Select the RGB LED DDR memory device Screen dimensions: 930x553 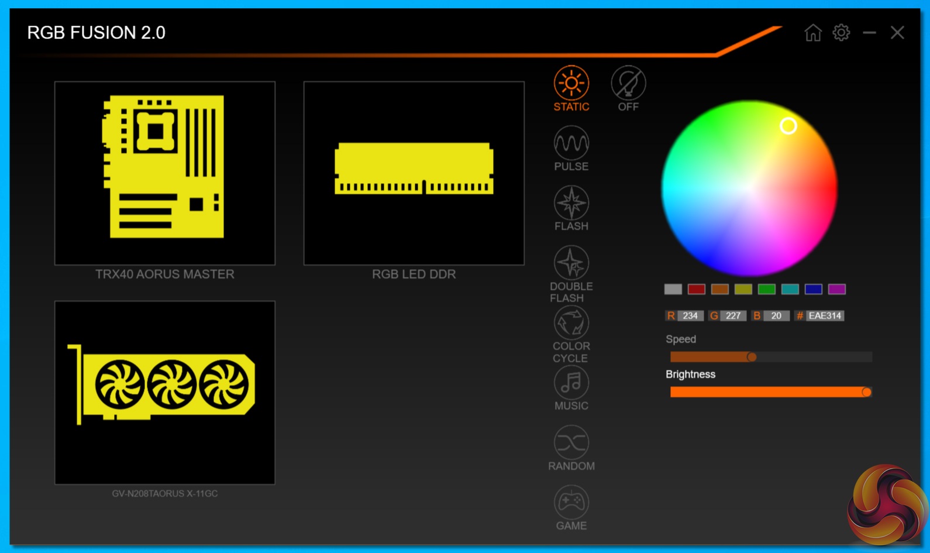tap(414, 173)
